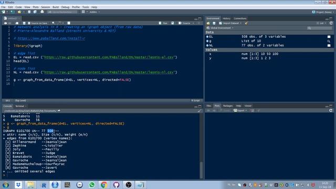Click the Save All documents icon

35,12
